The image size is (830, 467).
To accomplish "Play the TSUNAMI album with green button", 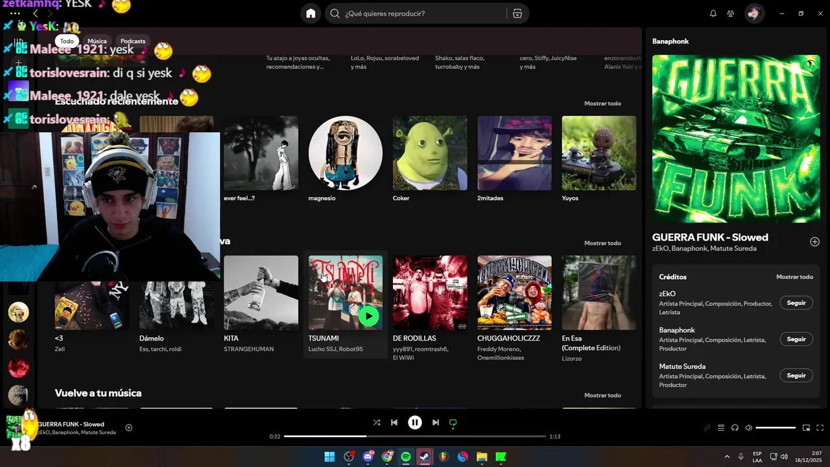I will pyautogui.click(x=368, y=316).
